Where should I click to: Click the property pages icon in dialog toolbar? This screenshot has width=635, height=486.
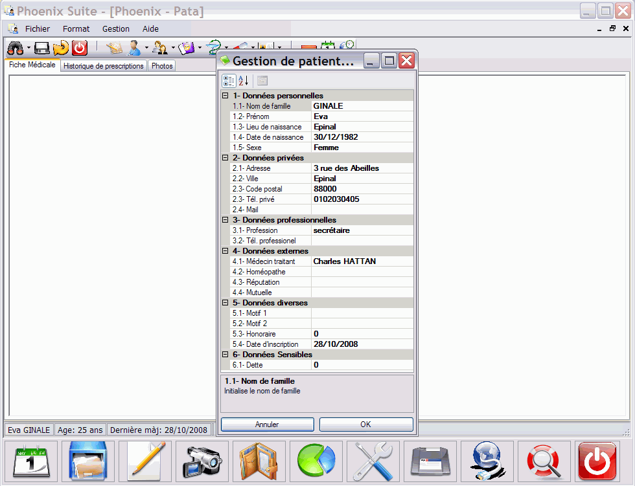[262, 81]
